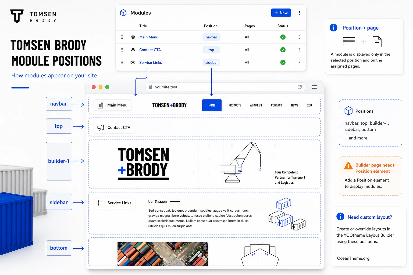Select CONTACT in the site navigation
Image resolution: width=413 pixels, height=275 pixels.
point(276,105)
